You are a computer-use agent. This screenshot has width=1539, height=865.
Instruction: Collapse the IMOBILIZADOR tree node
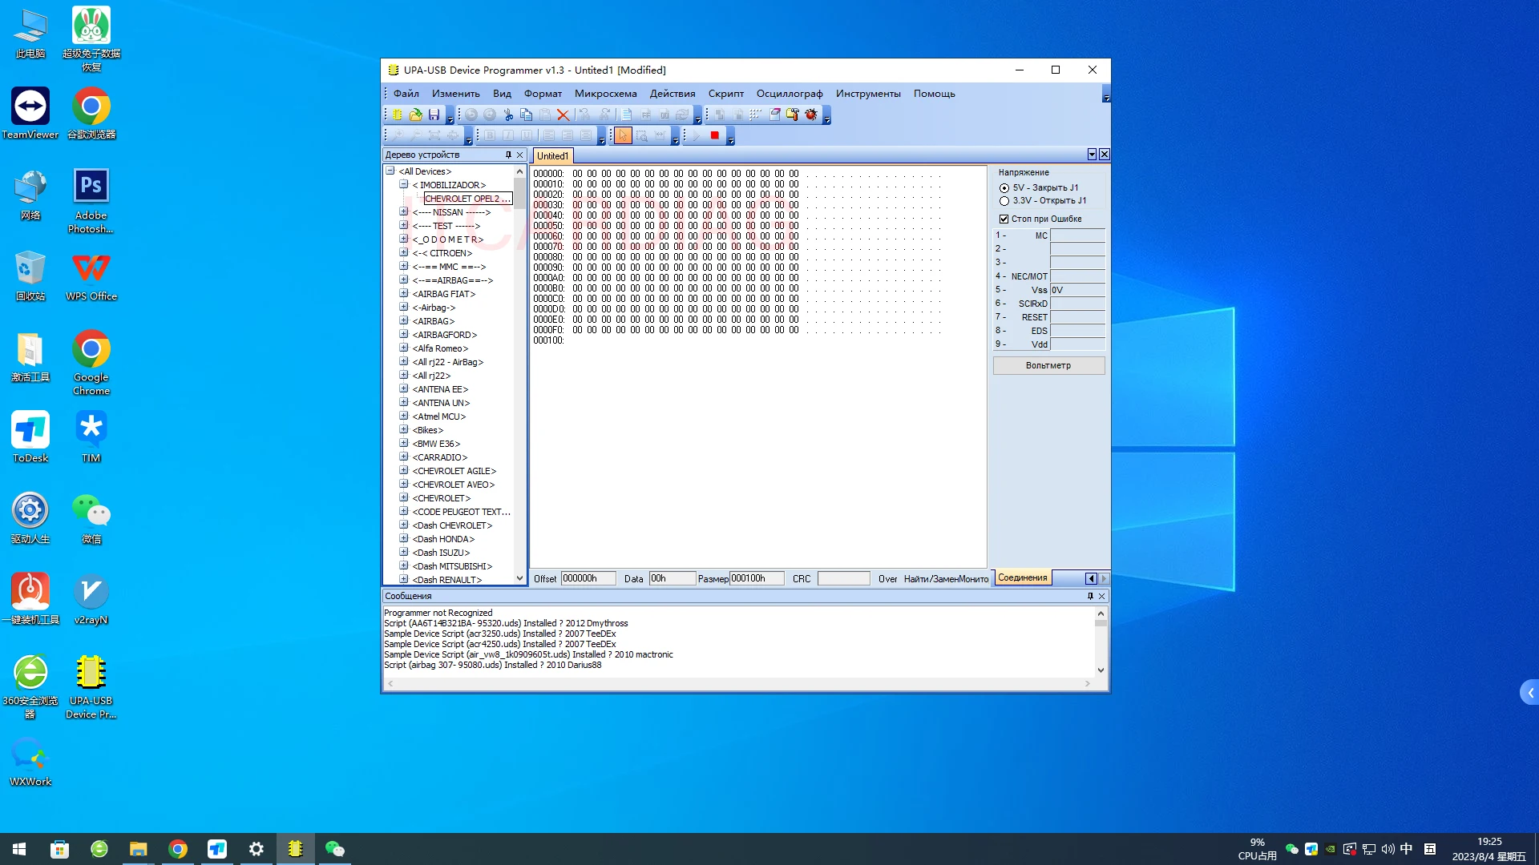click(x=404, y=184)
